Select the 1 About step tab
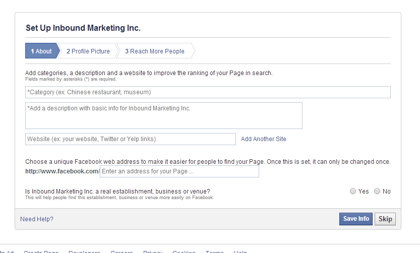Viewport: 420px width, 253px height. coord(42,51)
